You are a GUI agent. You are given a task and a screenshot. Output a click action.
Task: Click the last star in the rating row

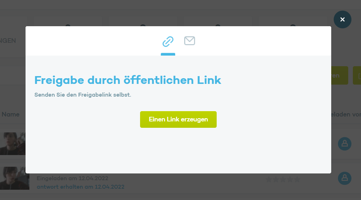click(297, 179)
